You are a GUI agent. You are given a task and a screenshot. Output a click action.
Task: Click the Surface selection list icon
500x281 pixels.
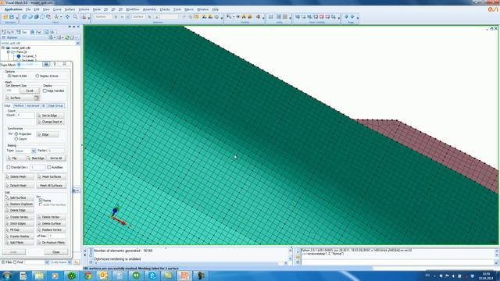[x=37, y=98]
